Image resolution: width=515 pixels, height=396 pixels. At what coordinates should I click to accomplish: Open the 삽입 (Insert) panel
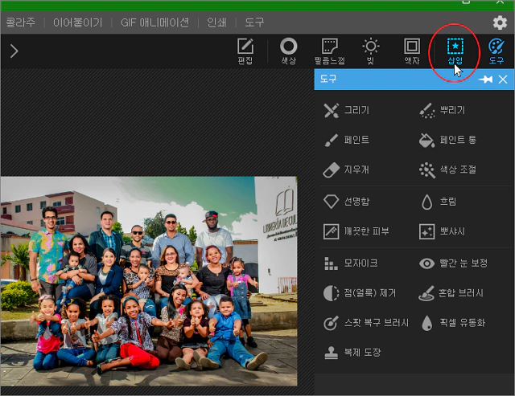click(x=455, y=51)
